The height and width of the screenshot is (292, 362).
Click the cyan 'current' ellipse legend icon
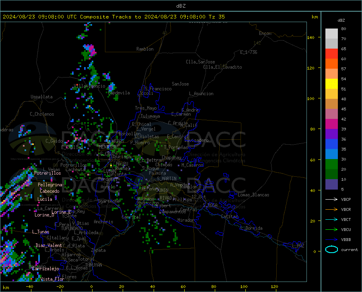point(331,249)
